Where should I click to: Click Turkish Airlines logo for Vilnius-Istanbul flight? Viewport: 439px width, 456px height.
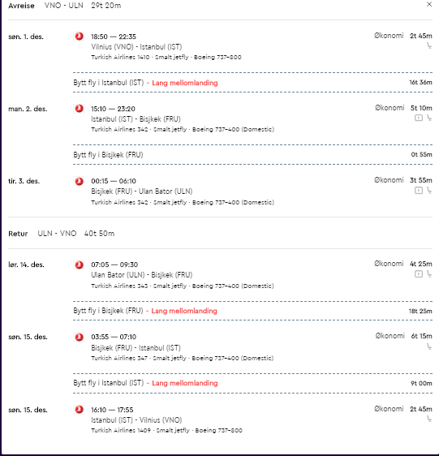tap(79, 37)
